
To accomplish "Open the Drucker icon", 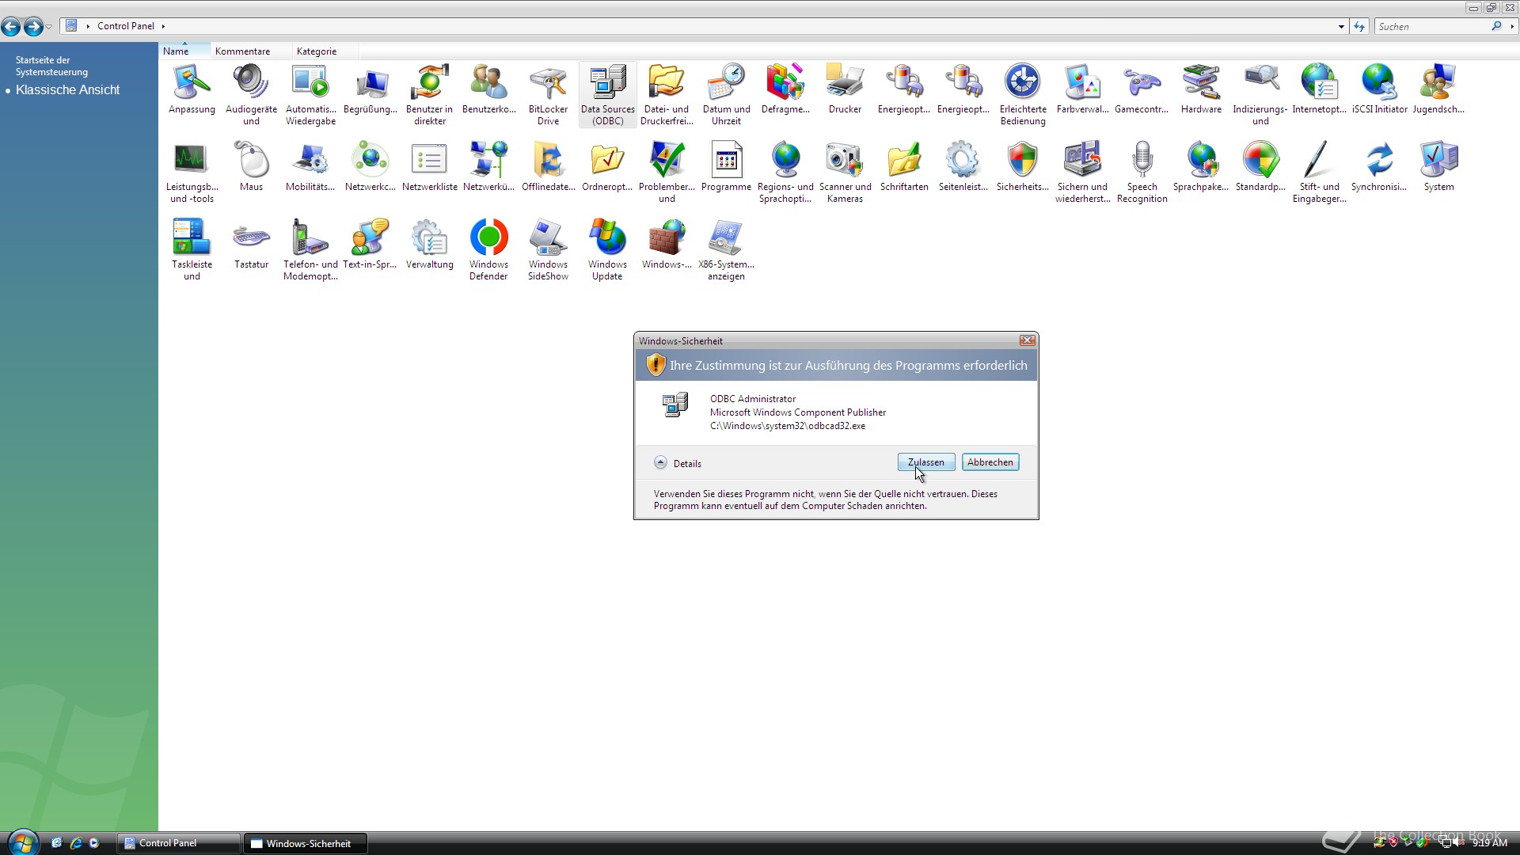I will (x=845, y=89).
